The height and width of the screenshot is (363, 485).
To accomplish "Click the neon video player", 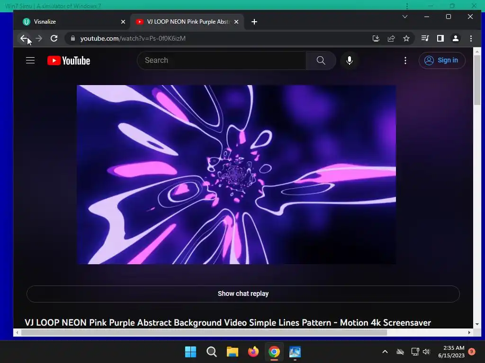I will point(236,174).
